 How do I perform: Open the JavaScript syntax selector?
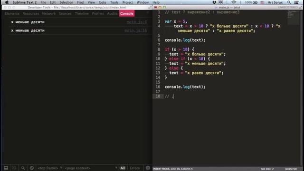tap(291, 169)
